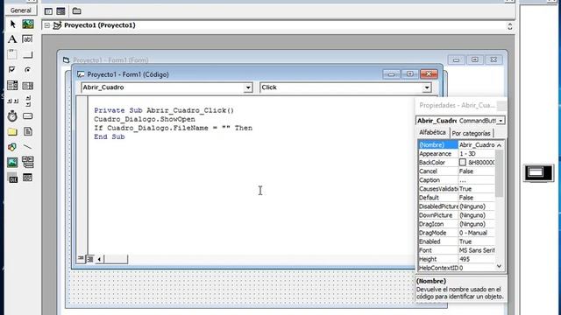Screen dimensions: 561x315
Task: Pick the CheckBox control tool
Action: coord(12,70)
